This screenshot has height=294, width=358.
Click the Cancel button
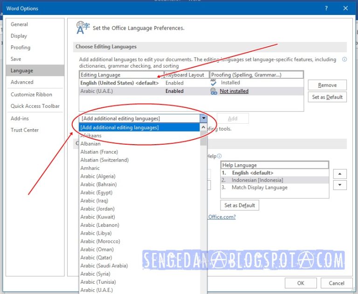pos(336,283)
